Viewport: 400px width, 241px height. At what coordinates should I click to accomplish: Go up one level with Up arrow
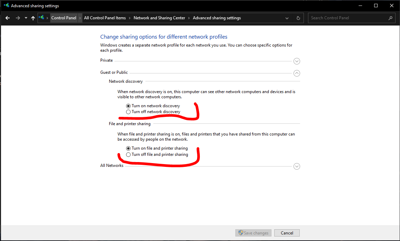tap(33, 18)
